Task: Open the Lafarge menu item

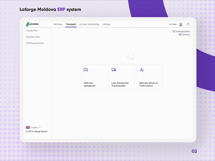Action: pos(106,24)
